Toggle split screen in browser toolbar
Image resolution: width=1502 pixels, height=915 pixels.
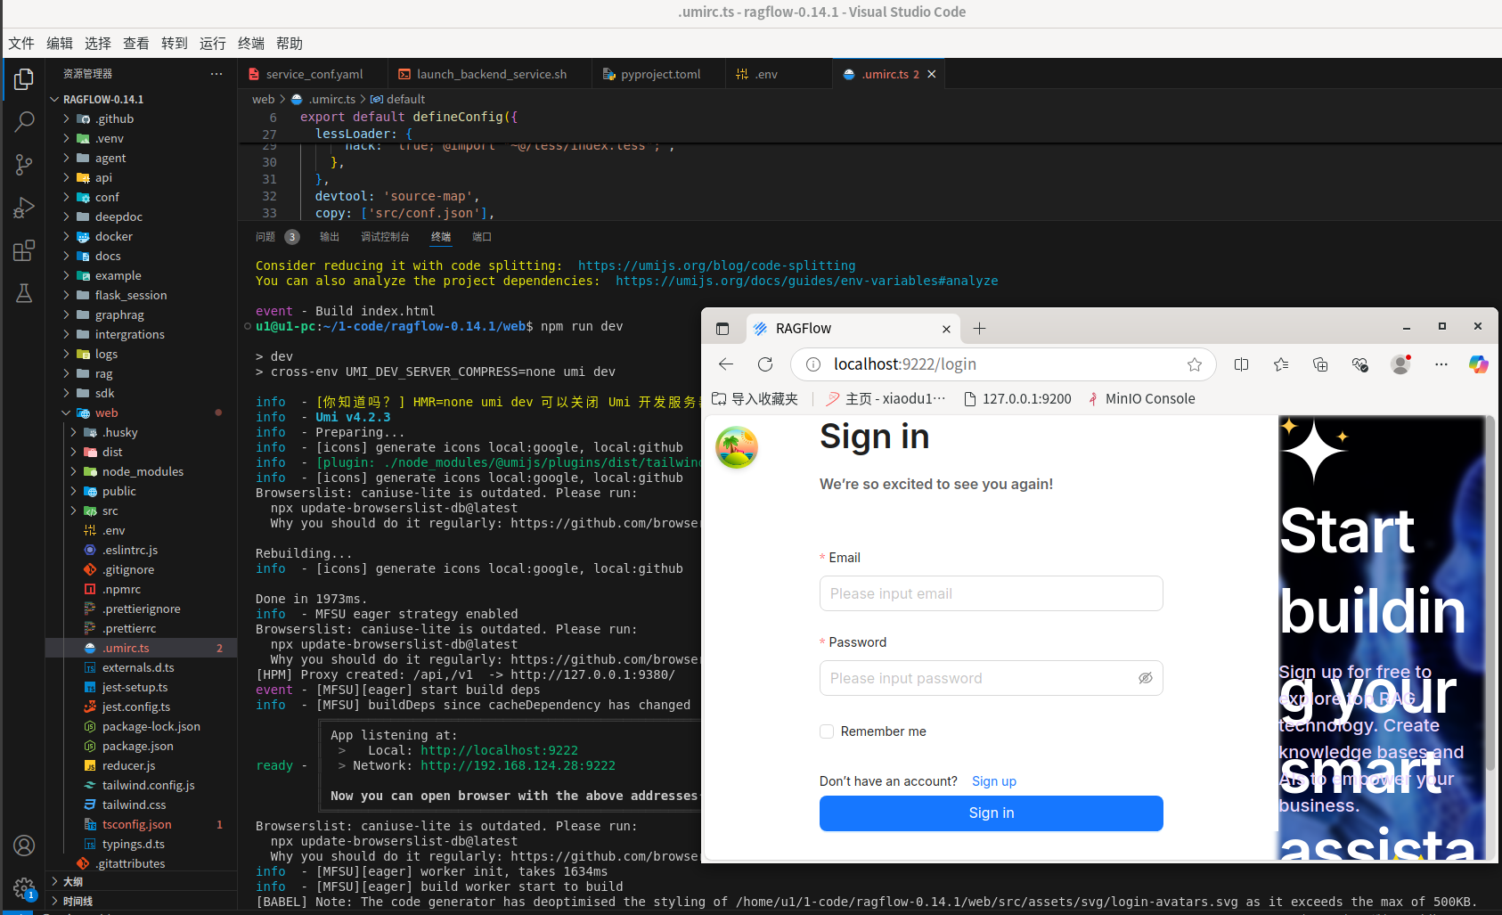(1241, 364)
